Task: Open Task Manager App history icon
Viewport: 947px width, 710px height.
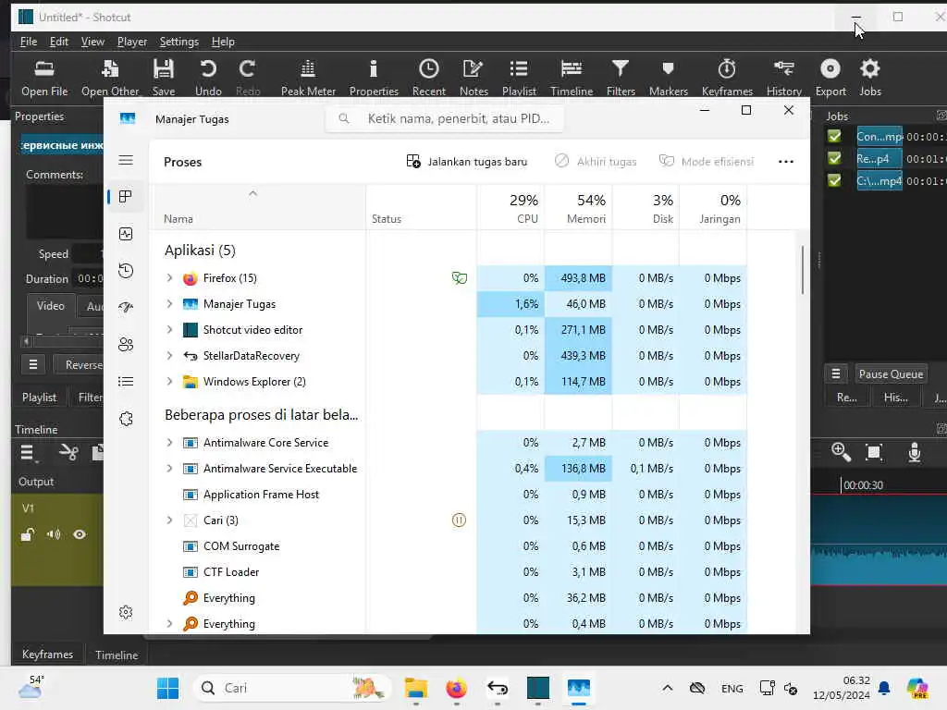Action: (126, 271)
